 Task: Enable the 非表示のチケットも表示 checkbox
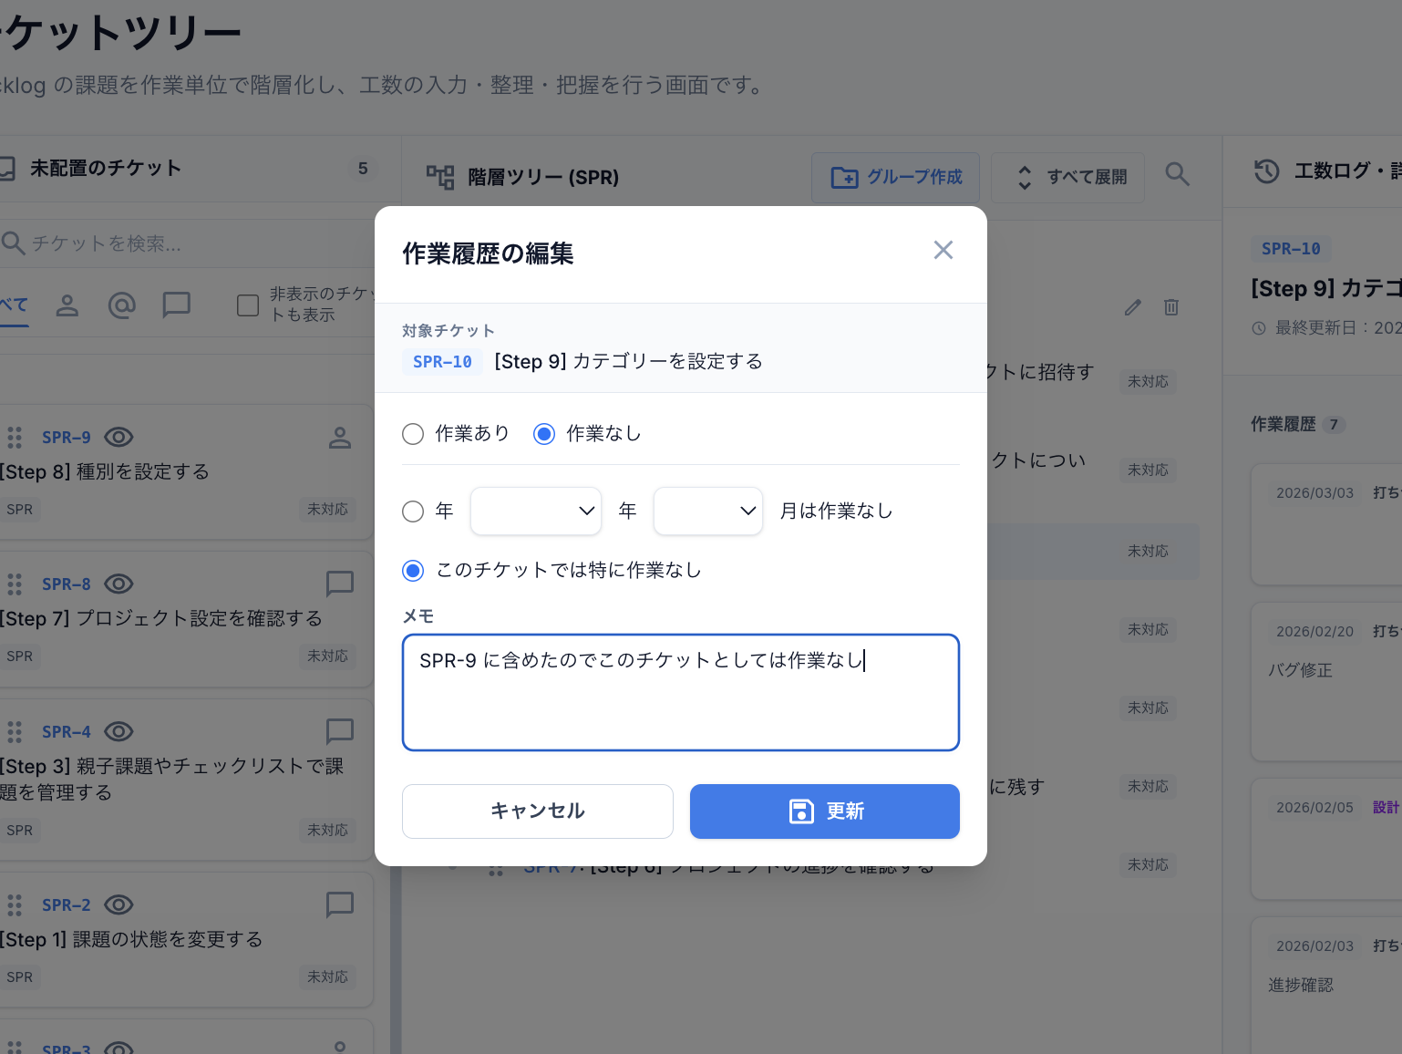point(247,305)
